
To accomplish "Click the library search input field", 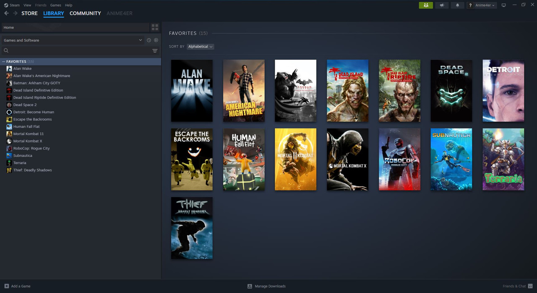I will [80, 51].
